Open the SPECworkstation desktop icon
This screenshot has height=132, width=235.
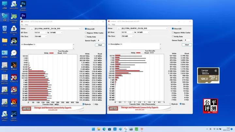(x=5, y=91)
